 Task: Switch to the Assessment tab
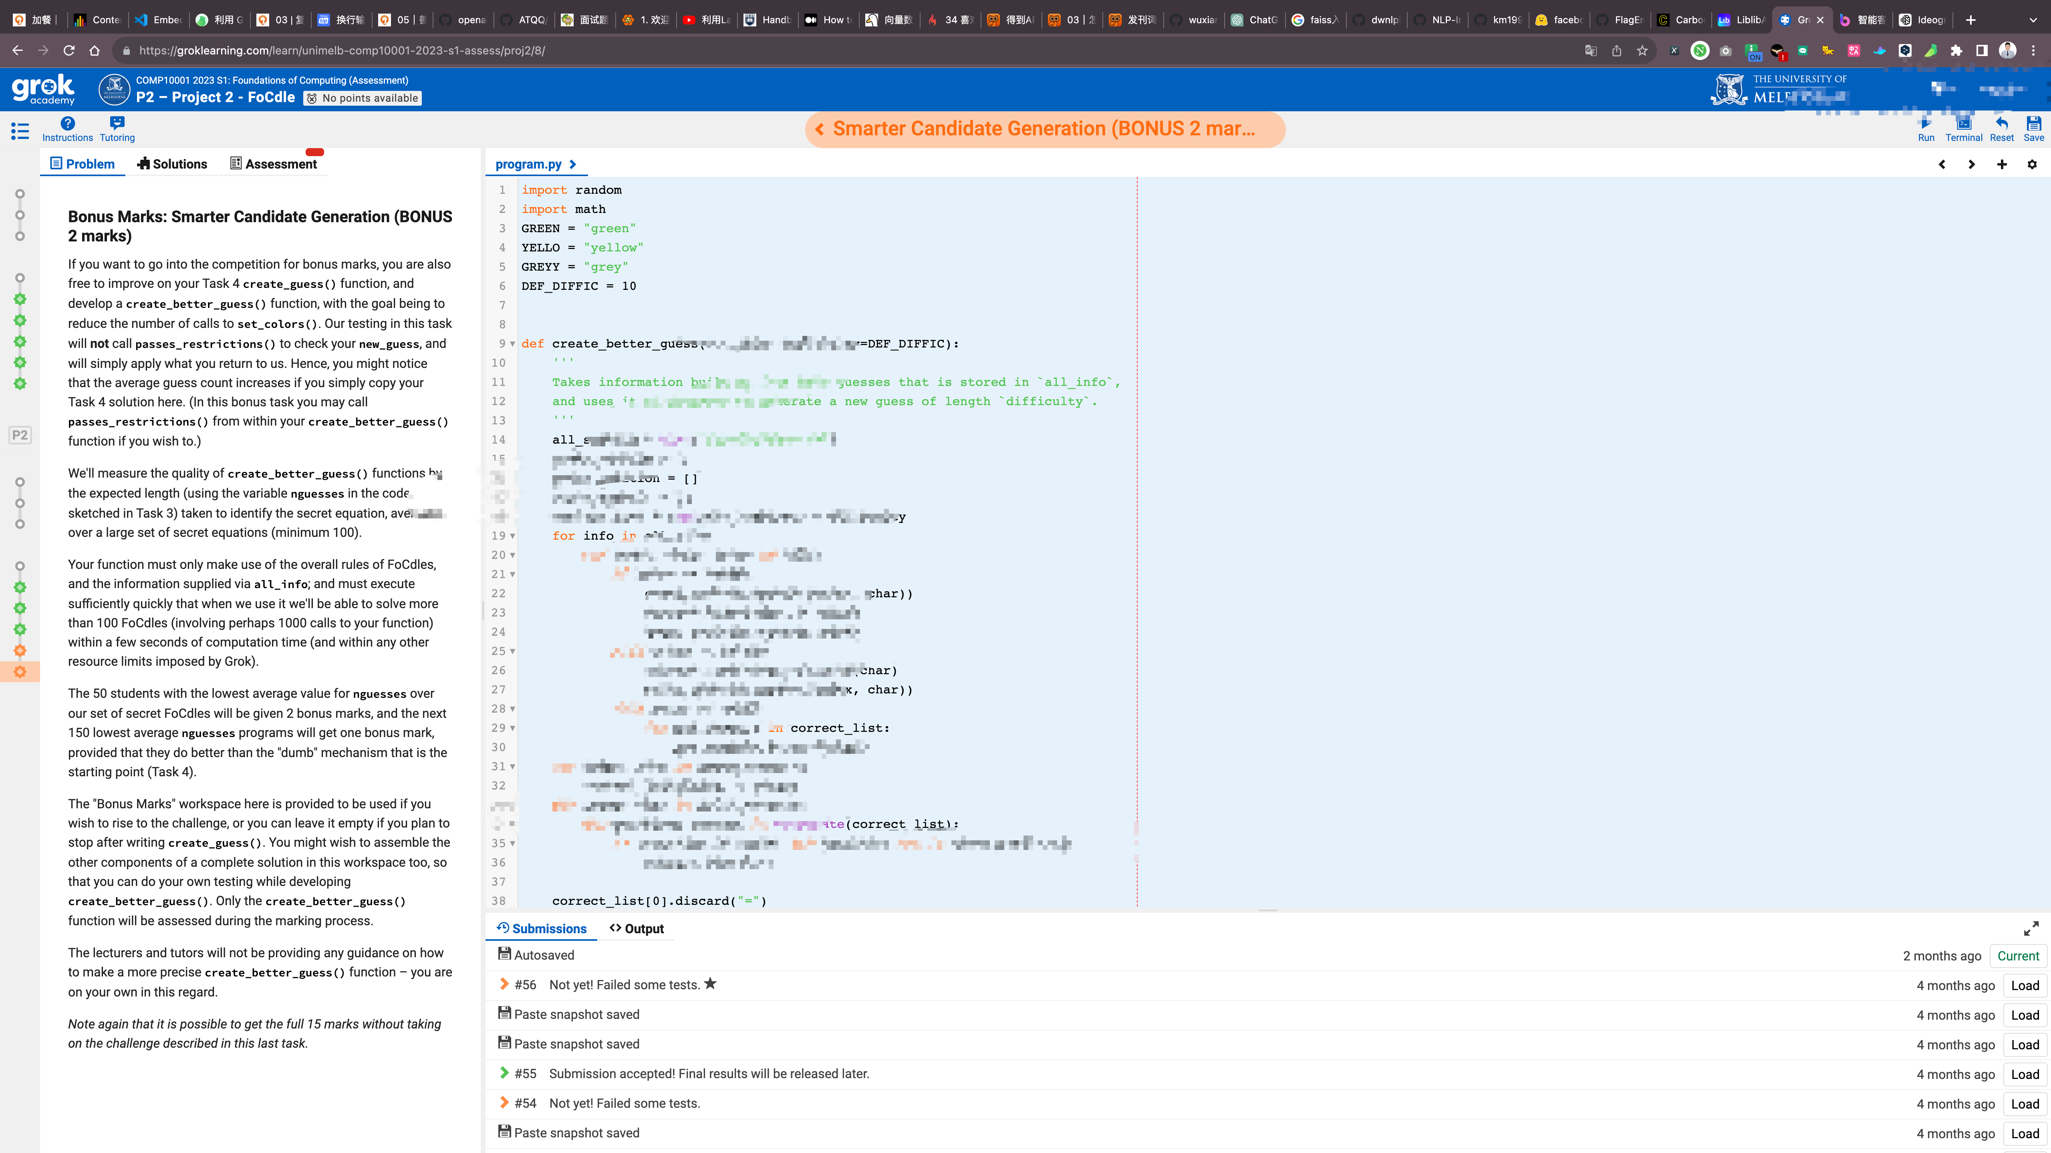coord(273,164)
